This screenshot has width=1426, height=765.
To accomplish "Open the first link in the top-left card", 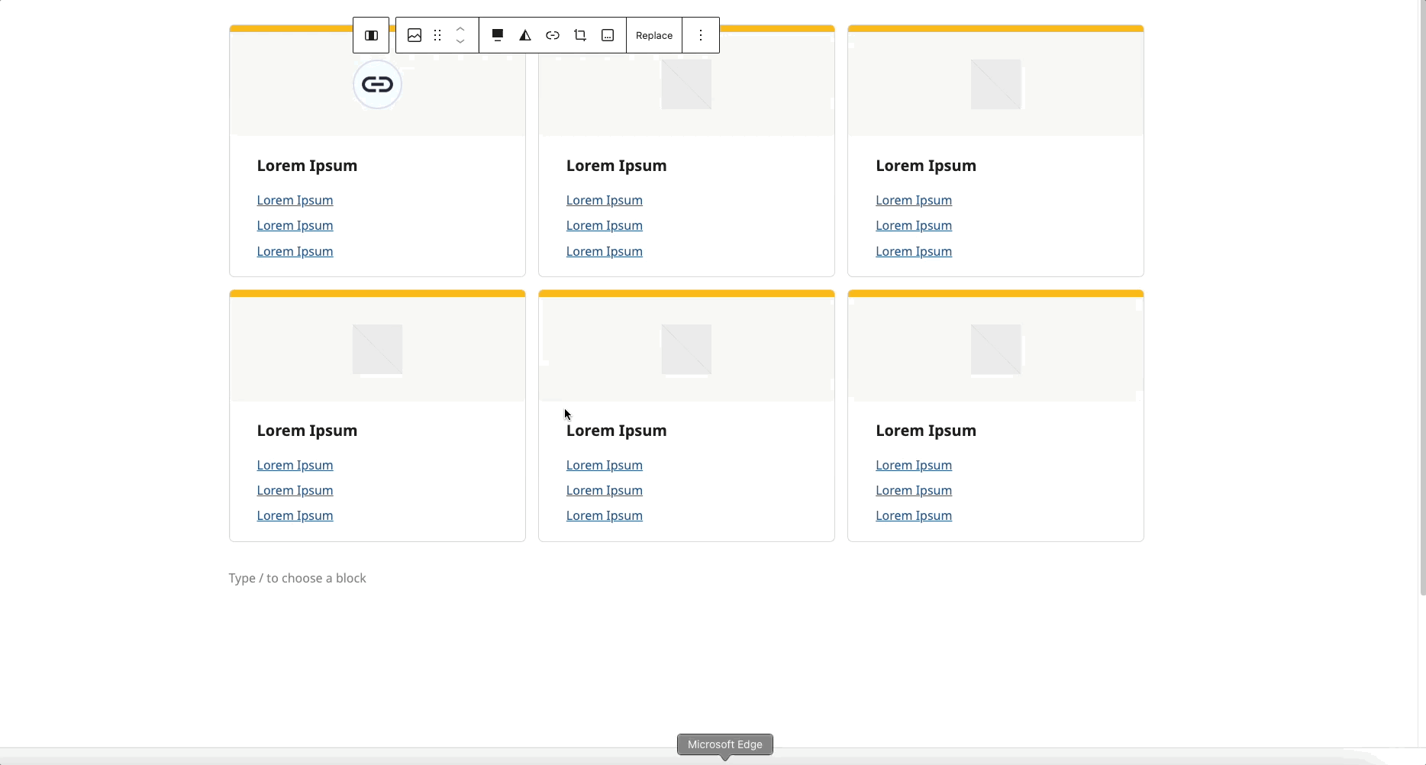I will point(295,200).
